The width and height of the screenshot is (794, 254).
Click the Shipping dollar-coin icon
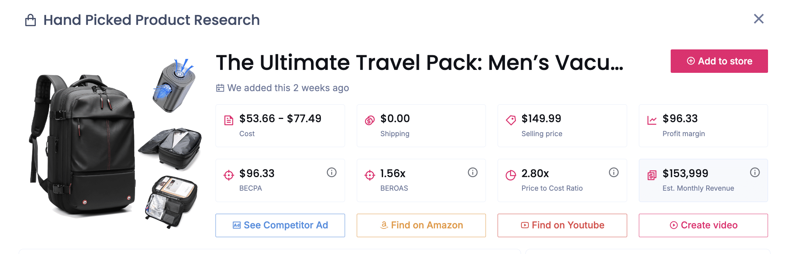pyautogui.click(x=369, y=119)
